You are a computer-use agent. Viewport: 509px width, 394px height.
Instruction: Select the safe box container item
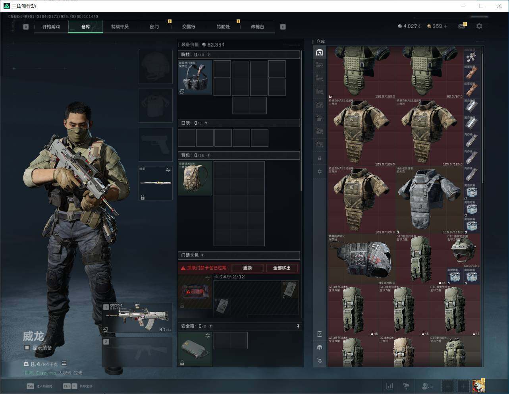pos(195,349)
